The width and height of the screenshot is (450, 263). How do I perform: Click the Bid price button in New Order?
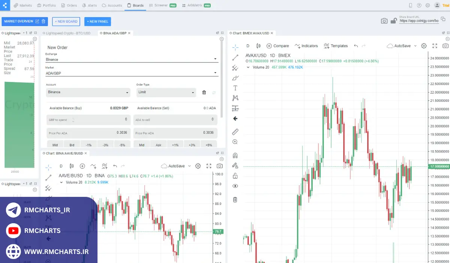(x=72, y=145)
